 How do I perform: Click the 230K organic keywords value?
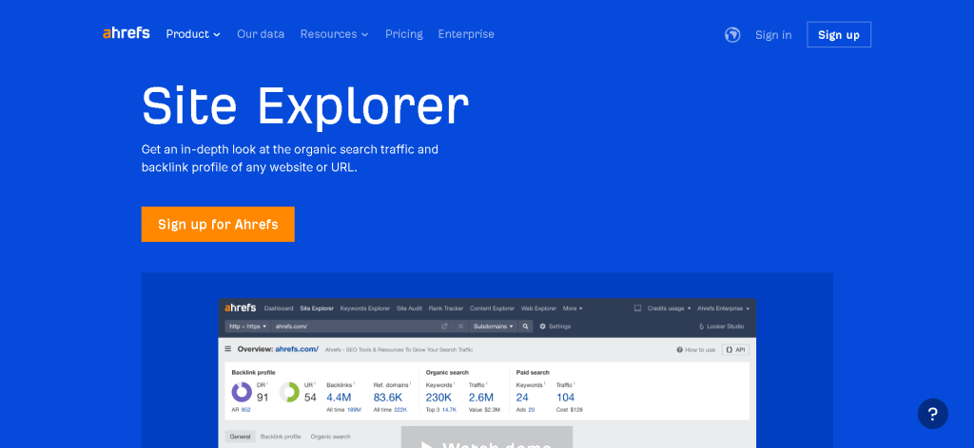tap(438, 397)
